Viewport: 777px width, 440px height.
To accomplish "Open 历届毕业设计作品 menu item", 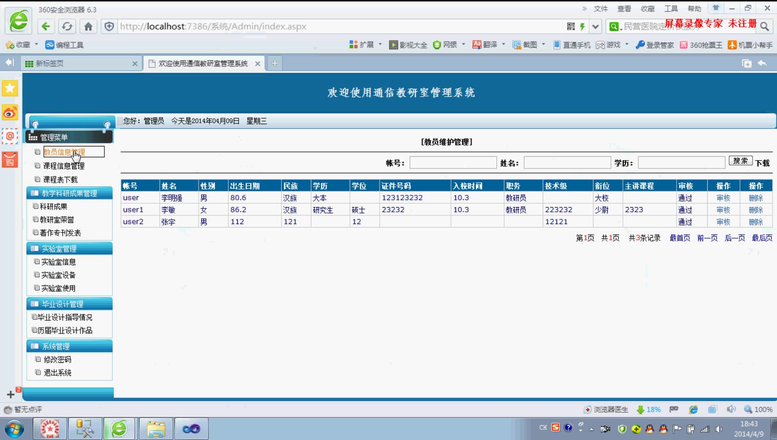I will pyautogui.click(x=65, y=331).
